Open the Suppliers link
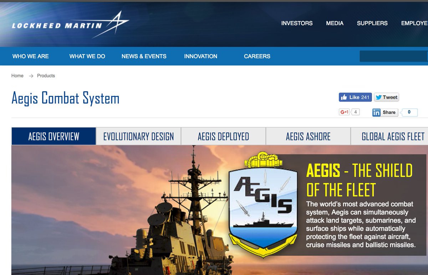 (x=372, y=23)
